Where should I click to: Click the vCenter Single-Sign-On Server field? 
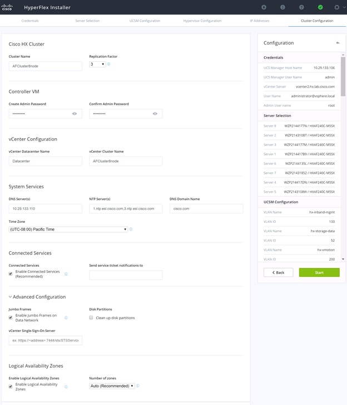tap(46, 340)
